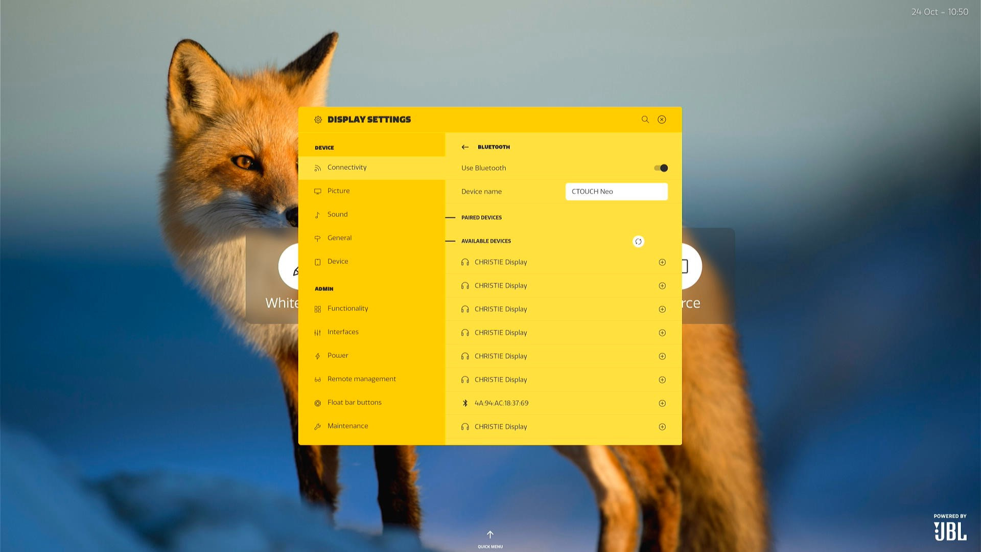Viewport: 981px width, 552px height.
Task: Refresh the available devices list
Action: click(x=638, y=242)
